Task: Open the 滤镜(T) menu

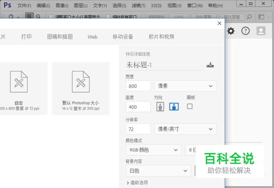Action: pos(139,6)
